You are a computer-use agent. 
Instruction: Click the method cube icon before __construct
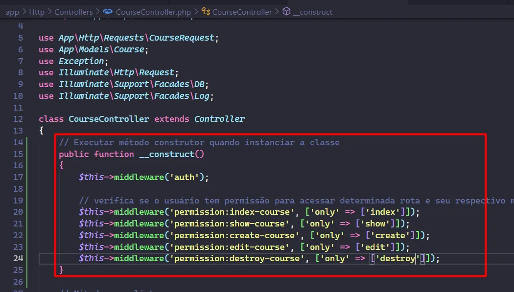coord(286,12)
